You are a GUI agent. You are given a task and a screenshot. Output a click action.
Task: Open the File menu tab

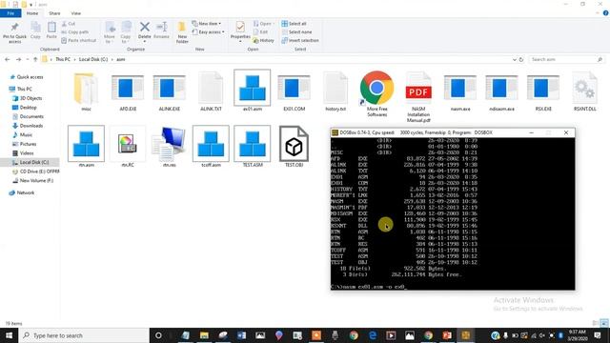point(10,13)
